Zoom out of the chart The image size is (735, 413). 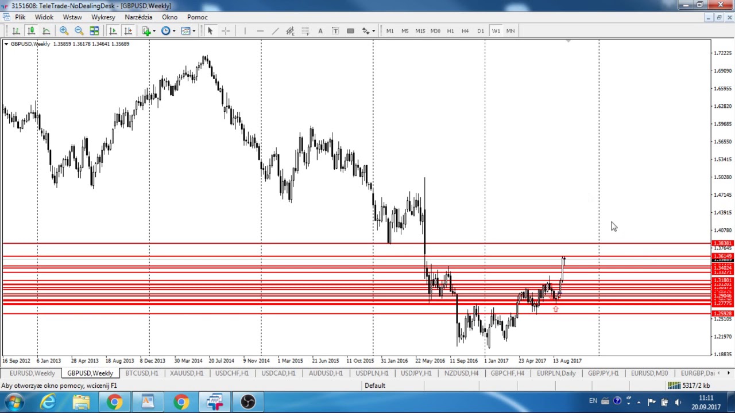tap(79, 31)
